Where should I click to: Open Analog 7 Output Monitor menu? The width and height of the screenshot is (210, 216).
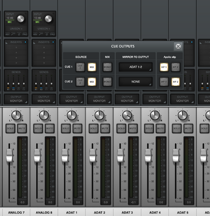(x=16, y=99)
